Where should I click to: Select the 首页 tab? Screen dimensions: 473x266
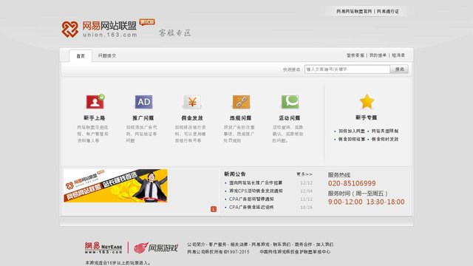coord(81,56)
